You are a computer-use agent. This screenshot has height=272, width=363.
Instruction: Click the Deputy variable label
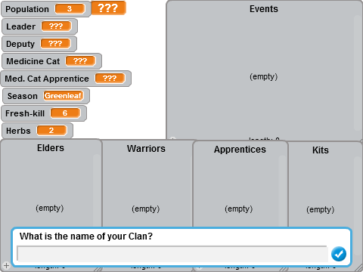click(x=20, y=44)
